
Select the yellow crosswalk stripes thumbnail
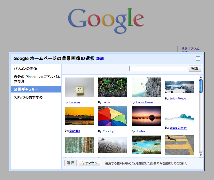(x=180, y=145)
